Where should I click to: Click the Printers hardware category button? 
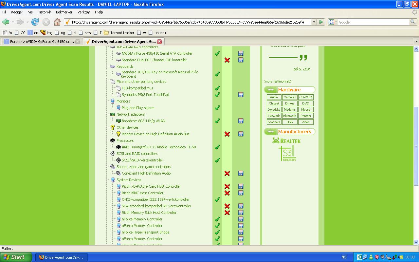click(306, 116)
